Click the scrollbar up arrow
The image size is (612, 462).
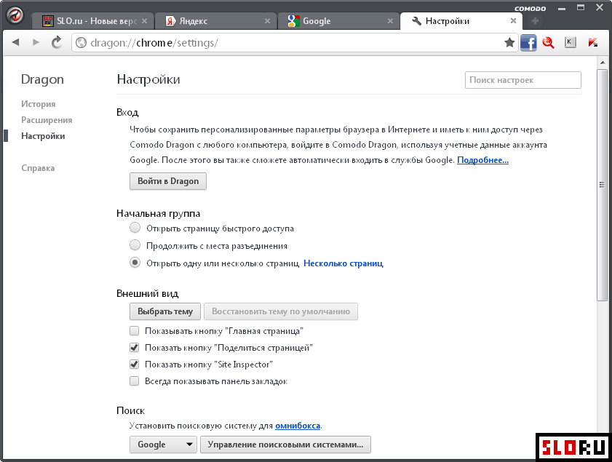(603, 63)
